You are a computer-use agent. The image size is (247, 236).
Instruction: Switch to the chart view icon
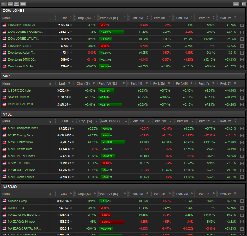click(x=16, y=3)
